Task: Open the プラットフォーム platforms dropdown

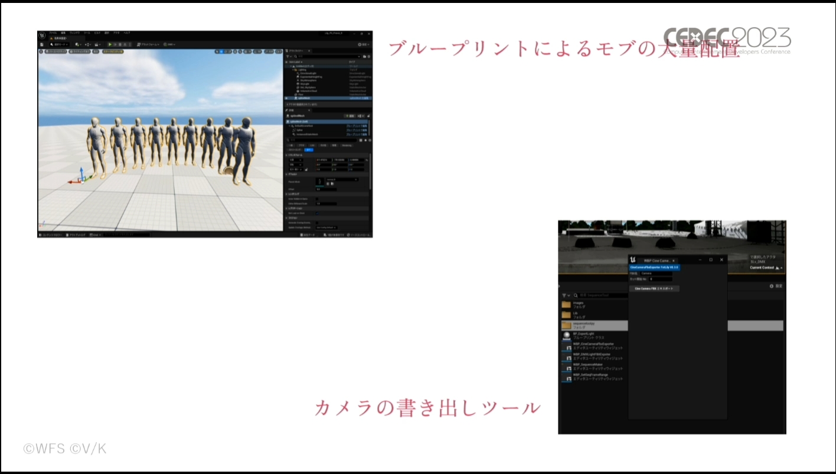Action: (x=148, y=44)
